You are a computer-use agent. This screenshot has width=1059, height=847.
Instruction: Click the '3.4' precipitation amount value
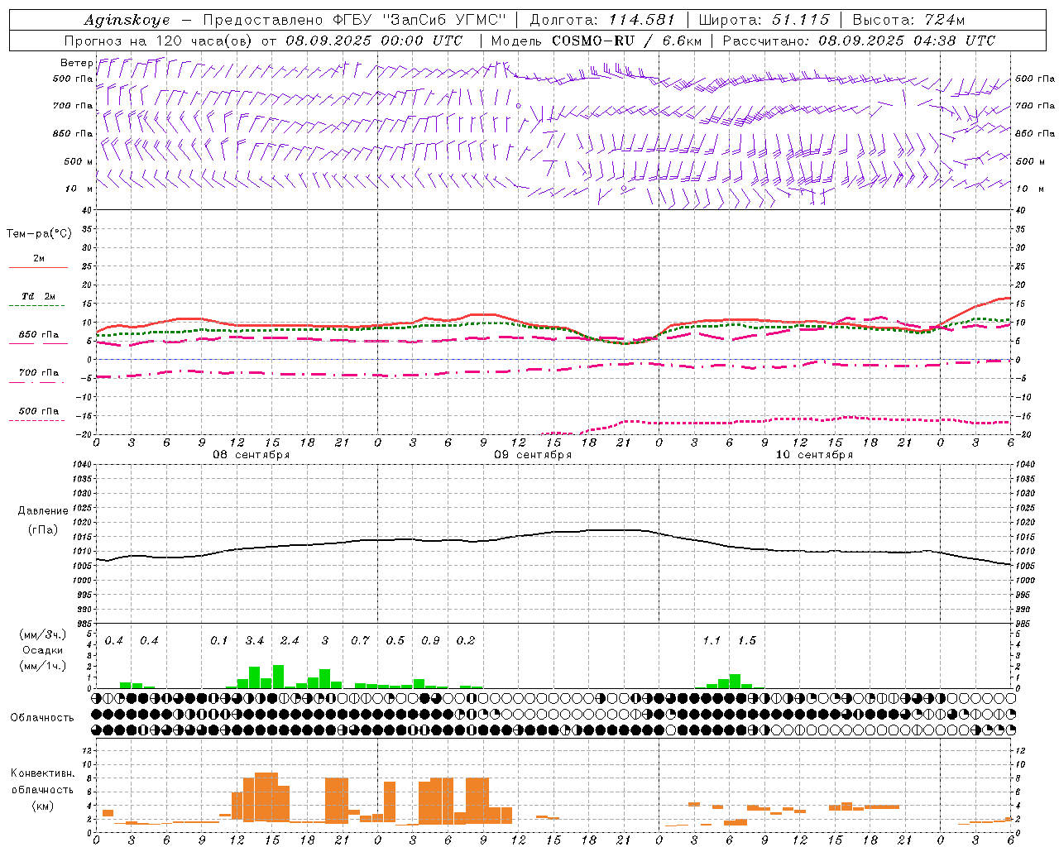255,640
